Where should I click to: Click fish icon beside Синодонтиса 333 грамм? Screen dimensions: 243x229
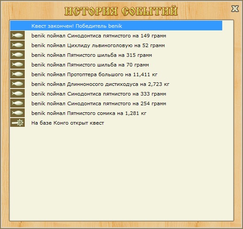click(x=17, y=93)
